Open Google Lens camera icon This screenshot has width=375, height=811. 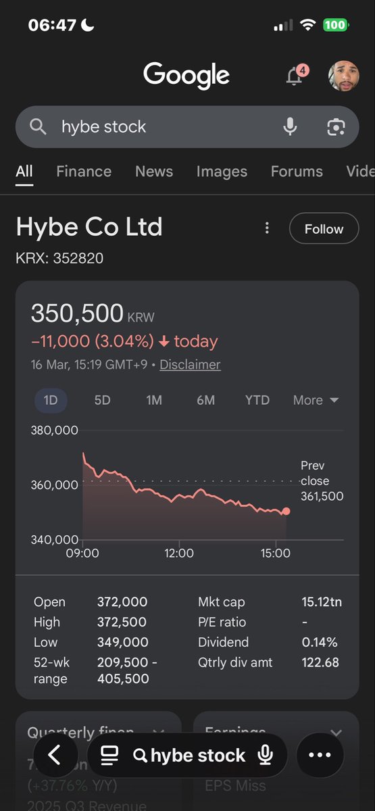pyautogui.click(x=336, y=126)
